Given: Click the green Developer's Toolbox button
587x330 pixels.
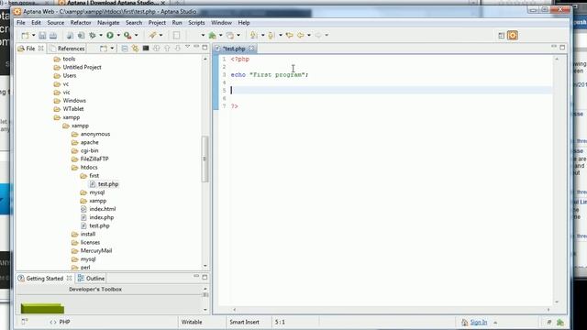Looking at the screenshot, I should point(42,308).
